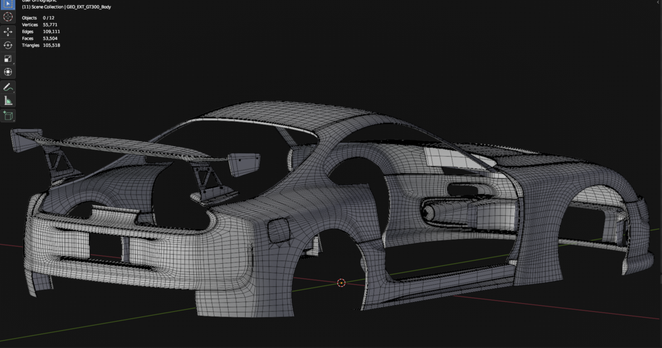Image resolution: width=662 pixels, height=348 pixels.
Task: Enable the combined Transform tool
Action: [8, 72]
